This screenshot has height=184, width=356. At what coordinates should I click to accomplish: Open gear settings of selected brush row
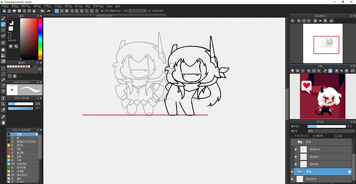(x=37, y=135)
